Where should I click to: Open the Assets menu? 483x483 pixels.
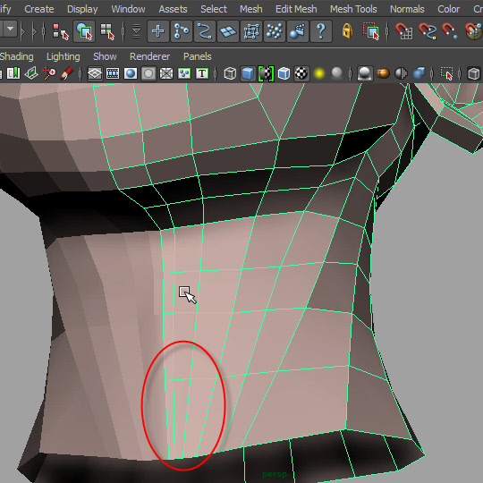[x=173, y=9]
